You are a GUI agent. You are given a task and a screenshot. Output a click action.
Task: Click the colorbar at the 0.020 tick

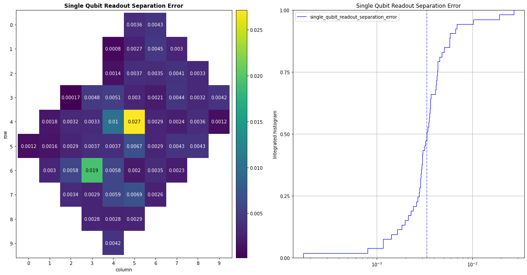click(242, 76)
